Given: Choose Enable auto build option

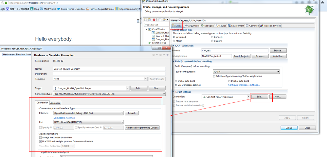Looking at the screenshot, I should click(x=176, y=81).
